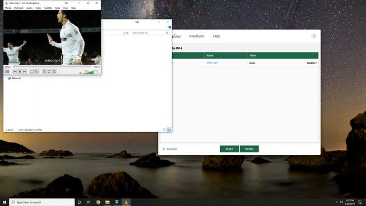Adjust the VLC volume slider
366x206 pixels.
point(90,73)
